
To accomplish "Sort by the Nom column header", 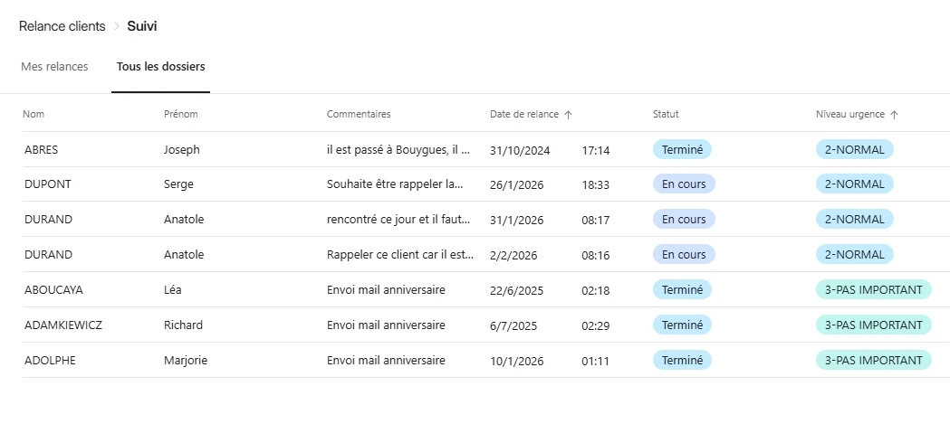I will click(x=34, y=114).
